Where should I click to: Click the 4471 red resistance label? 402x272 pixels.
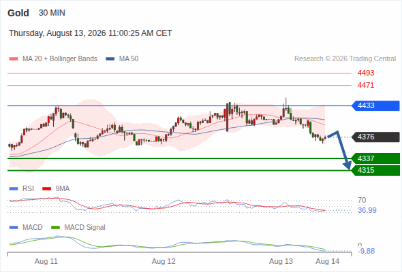point(366,85)
